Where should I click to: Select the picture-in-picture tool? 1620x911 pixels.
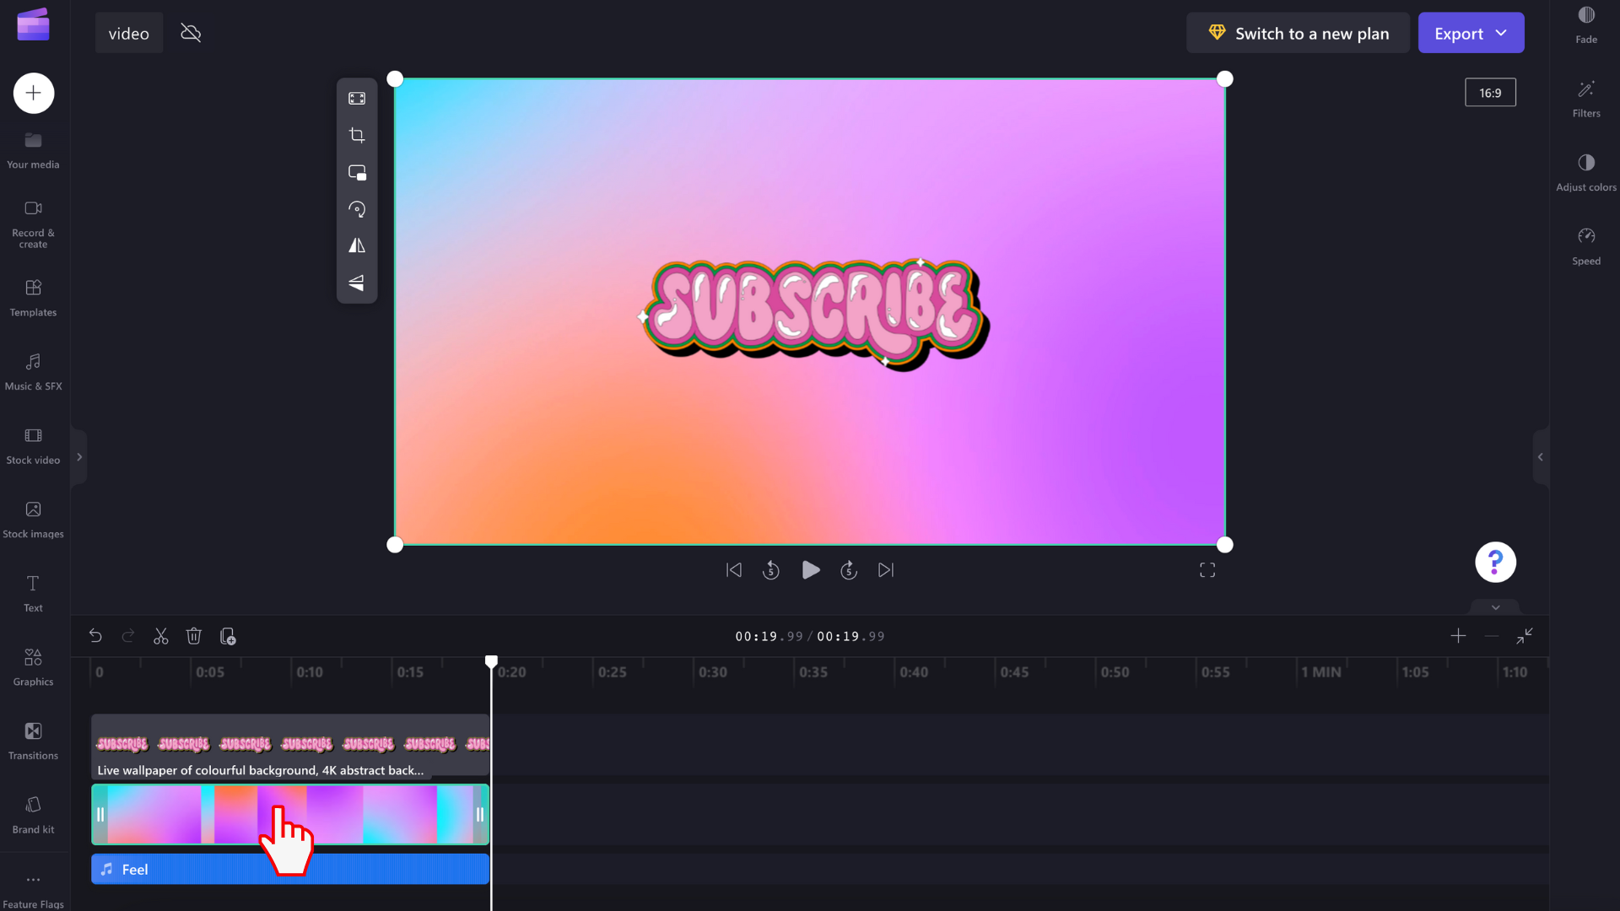(359, 172)
